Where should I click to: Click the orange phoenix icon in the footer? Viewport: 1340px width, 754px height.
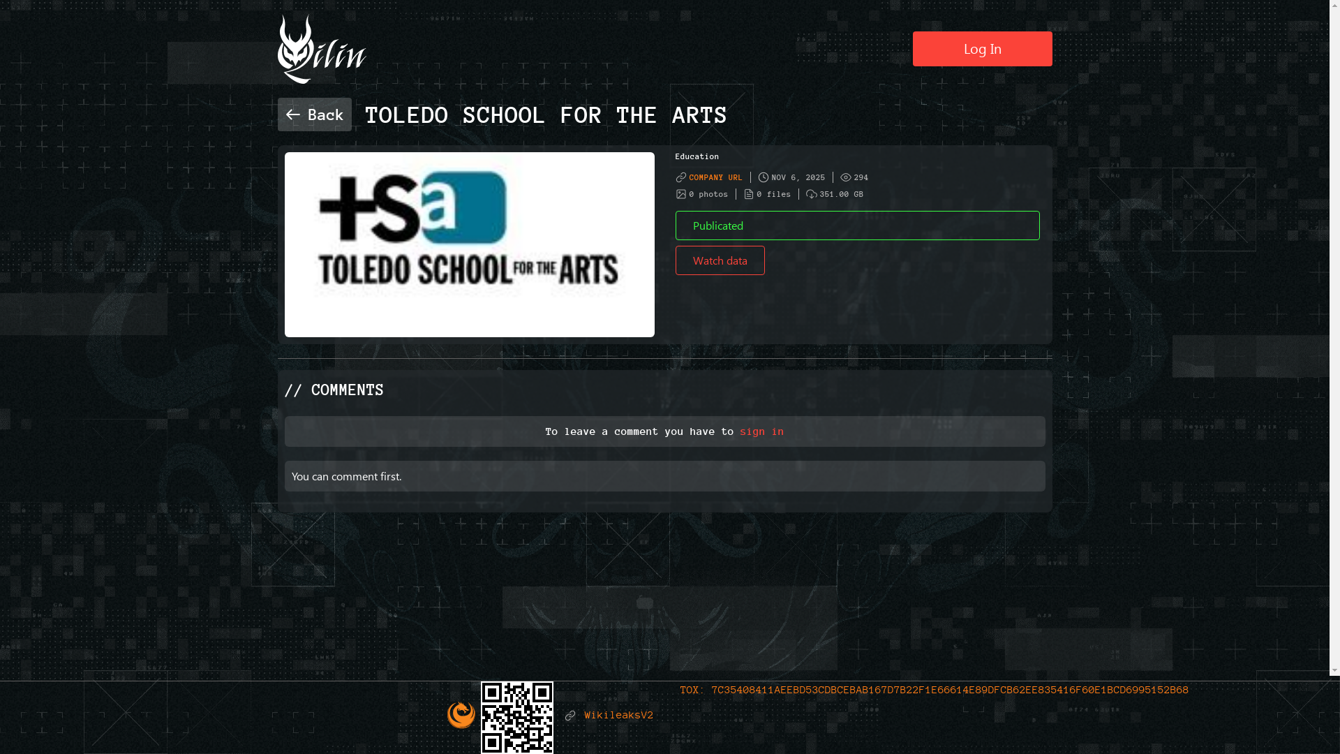click(x=461, y=715)
